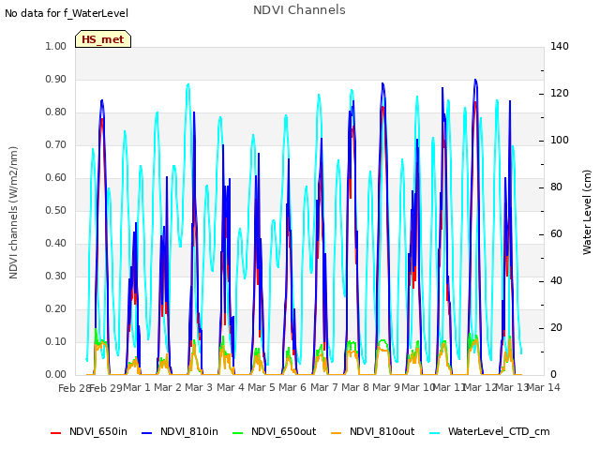Viewport: 600px width, 450px height.
Task: Click the Mar 9 x-axis date label
Action: (386, 387)
